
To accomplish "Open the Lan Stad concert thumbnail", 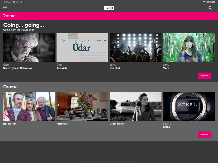I will (135, 48).
